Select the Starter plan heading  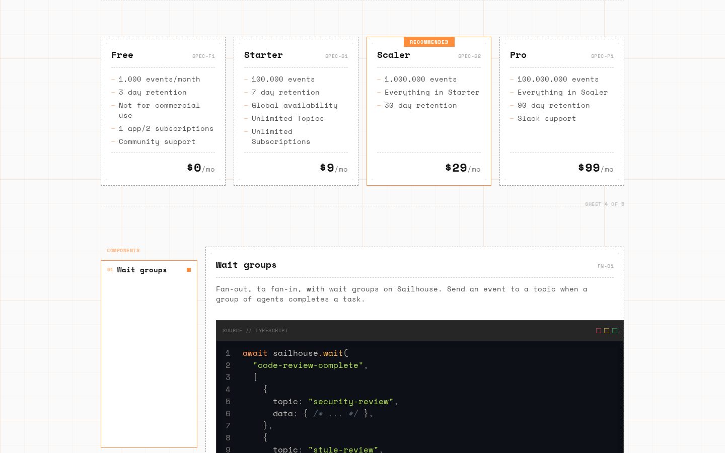[263, 55]
